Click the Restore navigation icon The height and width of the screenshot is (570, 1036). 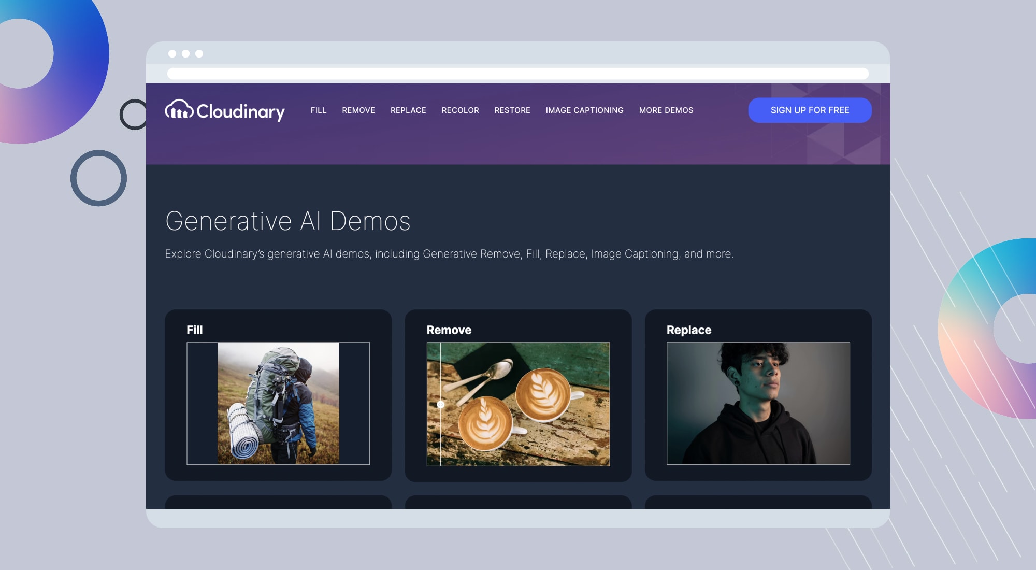512,110
